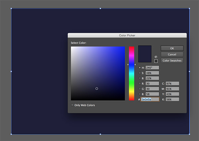This screenshot has width=199, height=141.
Task: Click the hue slider's left arrow indicator
Action: pos(128,65)
